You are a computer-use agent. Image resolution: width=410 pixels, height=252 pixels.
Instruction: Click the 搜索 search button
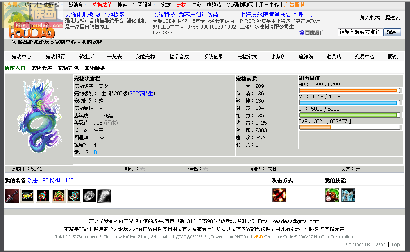point(392,32)
